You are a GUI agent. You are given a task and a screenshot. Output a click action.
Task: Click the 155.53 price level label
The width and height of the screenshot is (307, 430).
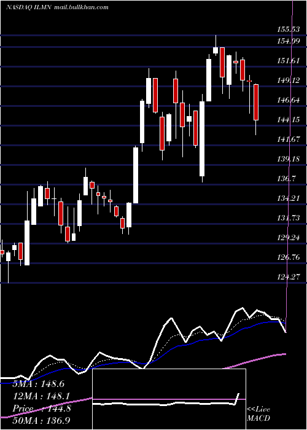pos(288,29)
